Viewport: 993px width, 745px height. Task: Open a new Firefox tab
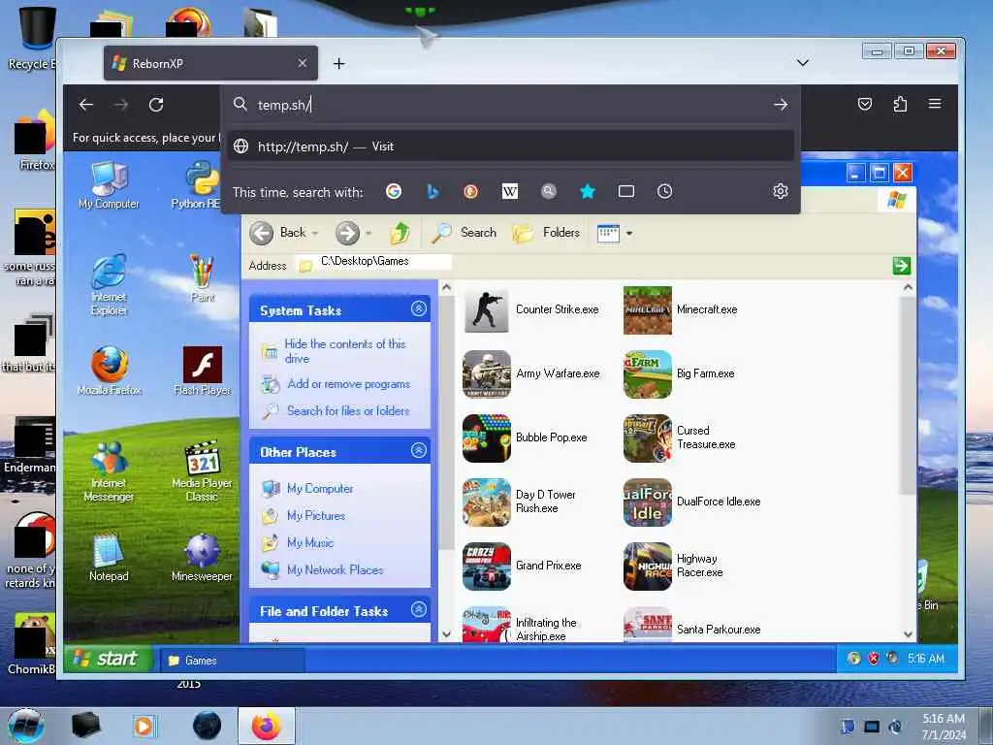click(x=338, y=63)
